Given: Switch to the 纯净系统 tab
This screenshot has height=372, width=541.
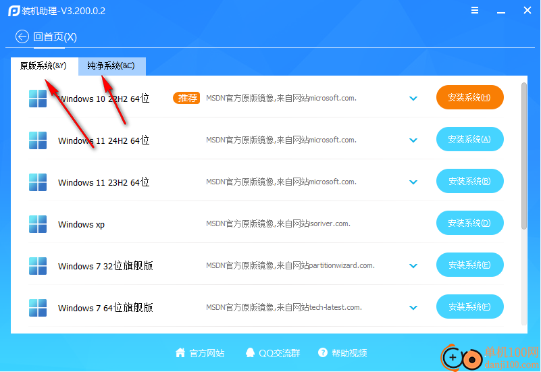Looking at the screenshot, I should (112, 66).
